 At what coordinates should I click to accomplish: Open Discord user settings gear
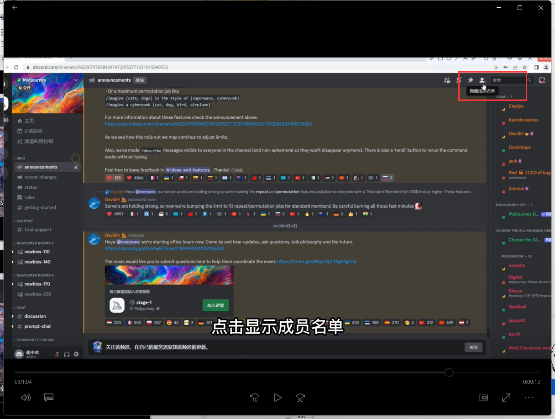coord(76,354)
